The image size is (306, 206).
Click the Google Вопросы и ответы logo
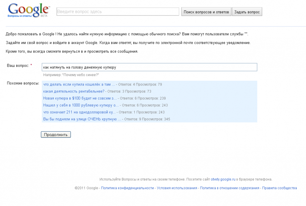click(x=28, y=11)
